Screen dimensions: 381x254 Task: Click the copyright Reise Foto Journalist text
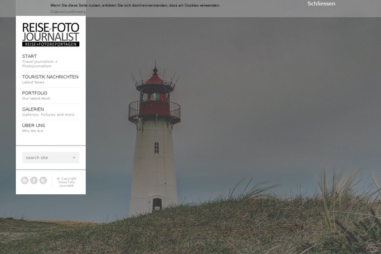67,182
